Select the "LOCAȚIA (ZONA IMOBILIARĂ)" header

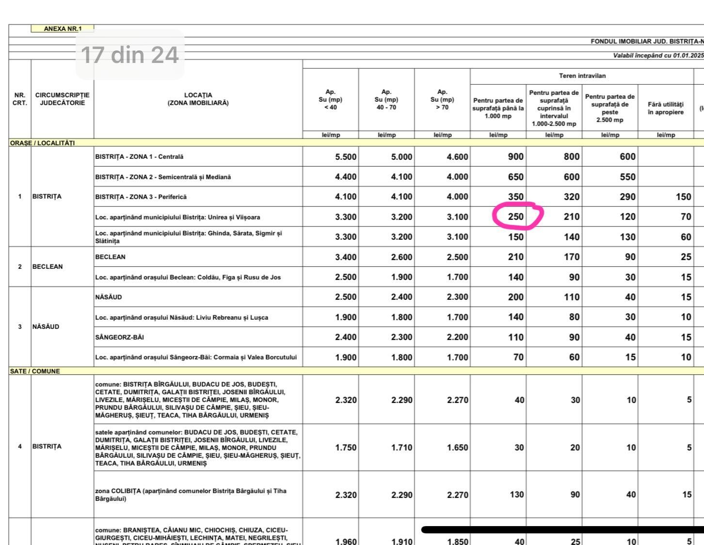coord(198,99)
